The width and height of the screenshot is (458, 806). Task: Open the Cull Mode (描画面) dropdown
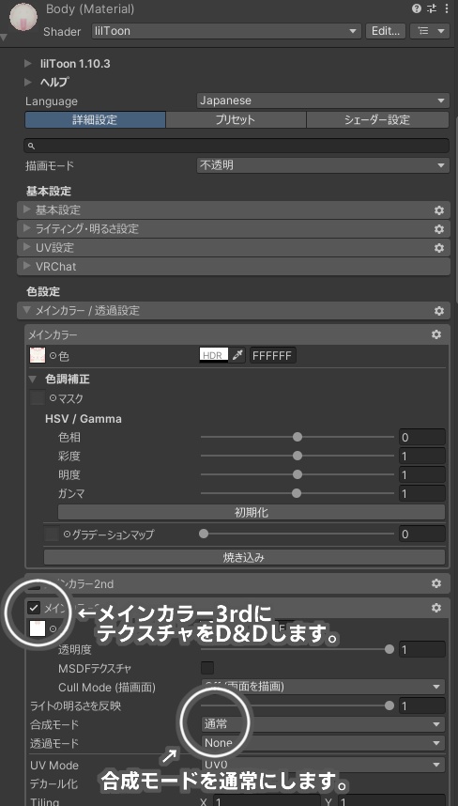click(x=323, y=687)
